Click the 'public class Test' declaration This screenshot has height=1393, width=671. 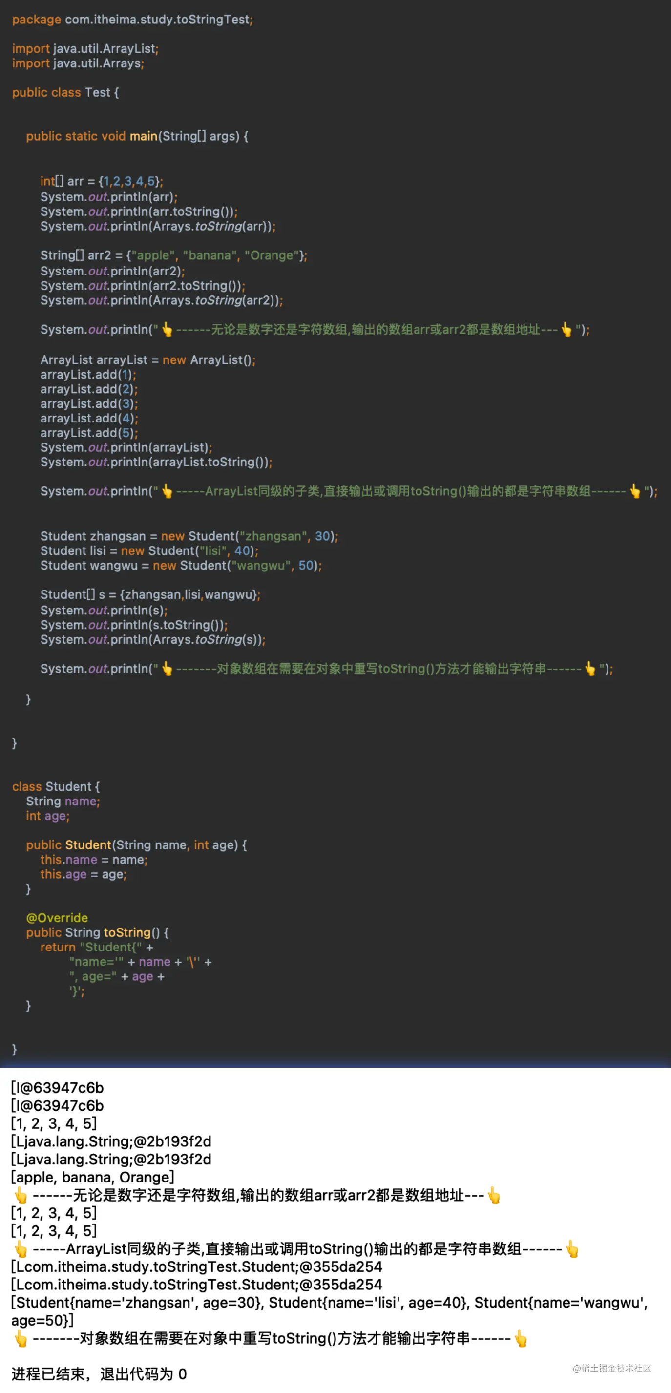click(x=65, y=92)
